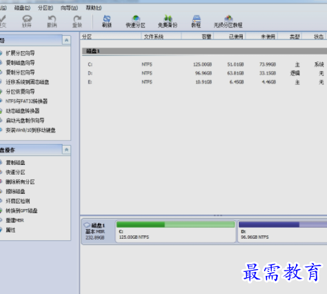The height and width of the screenshot is (294, 327).
Task: Open 属性 in disk operations
Action: click(x=10, y=230)
